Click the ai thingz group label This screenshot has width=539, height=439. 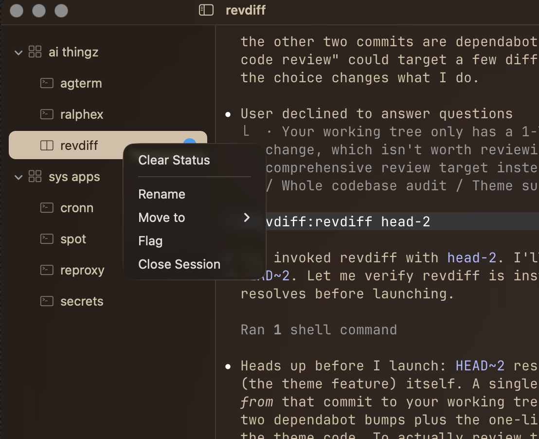pyautogui.click(x=73, y=52)
